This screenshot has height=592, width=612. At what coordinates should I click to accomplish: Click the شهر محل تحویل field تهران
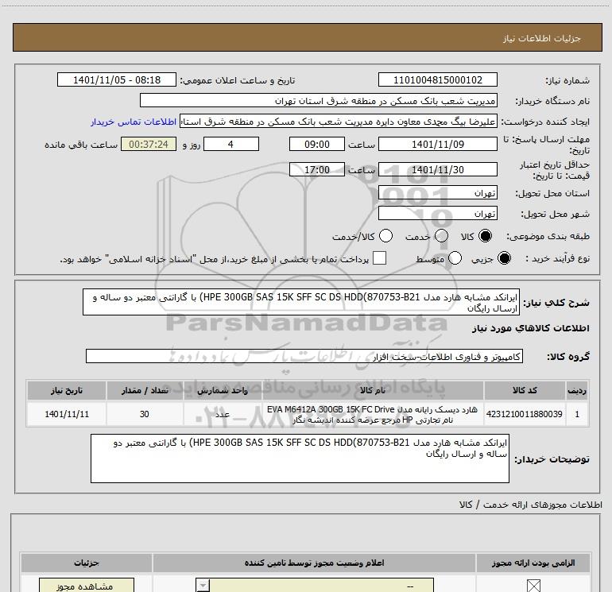pyautogui.click(x=437, y=214)
